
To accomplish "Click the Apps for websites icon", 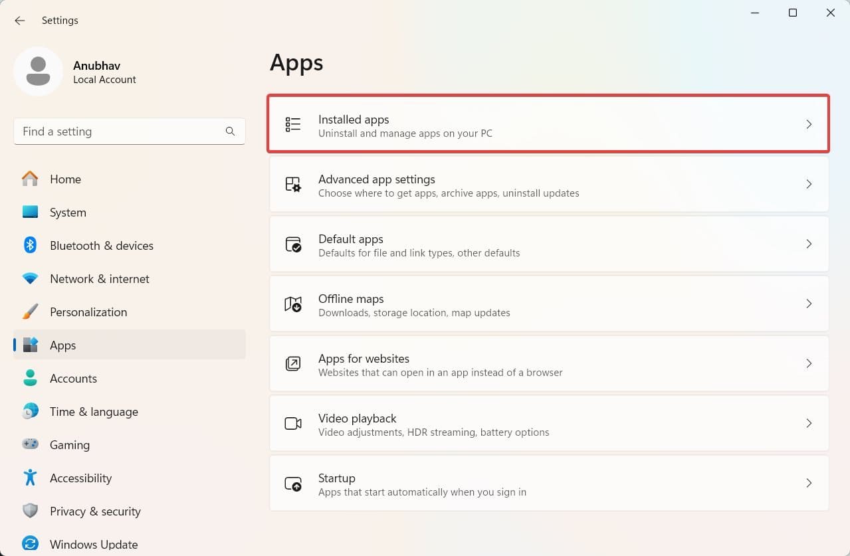I will pos(293,363).
